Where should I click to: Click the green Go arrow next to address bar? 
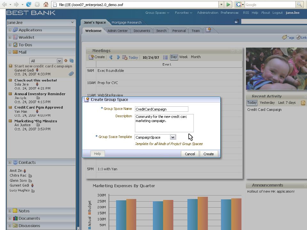[x=228, y=4]
